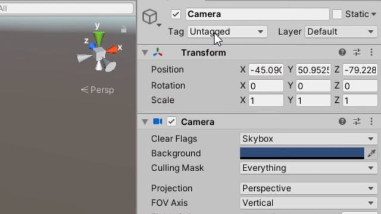Open the Default layer dropdown
This screenshot has width=381, height=214.
point(341,32)
